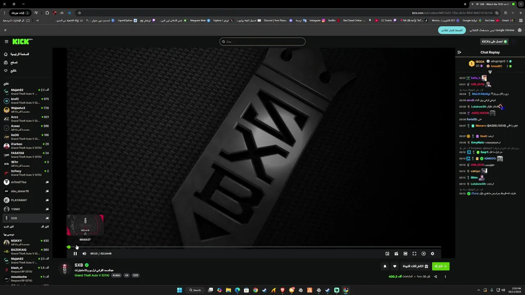The image size is (525, 295).
Task: Collapse the Chat Replay panel
Action: 459,52
